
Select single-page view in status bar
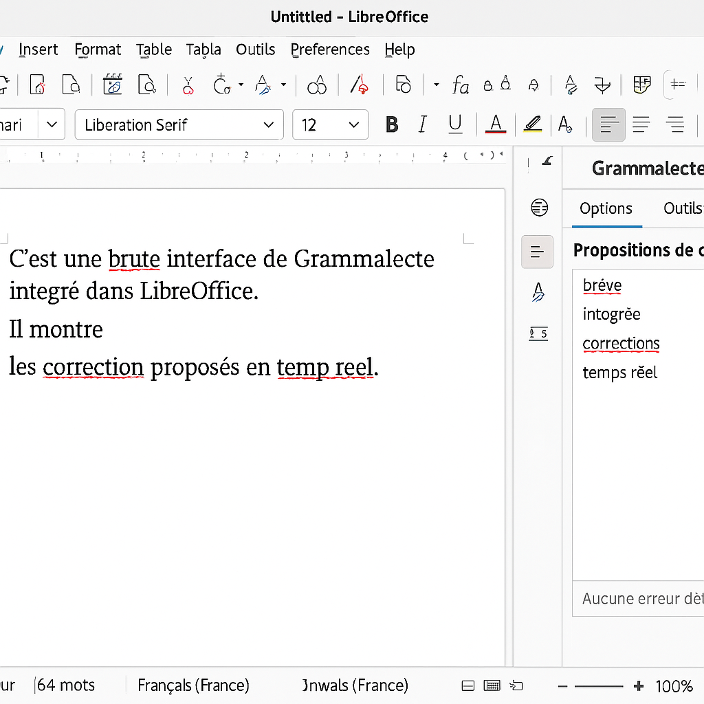pos(468,685)
